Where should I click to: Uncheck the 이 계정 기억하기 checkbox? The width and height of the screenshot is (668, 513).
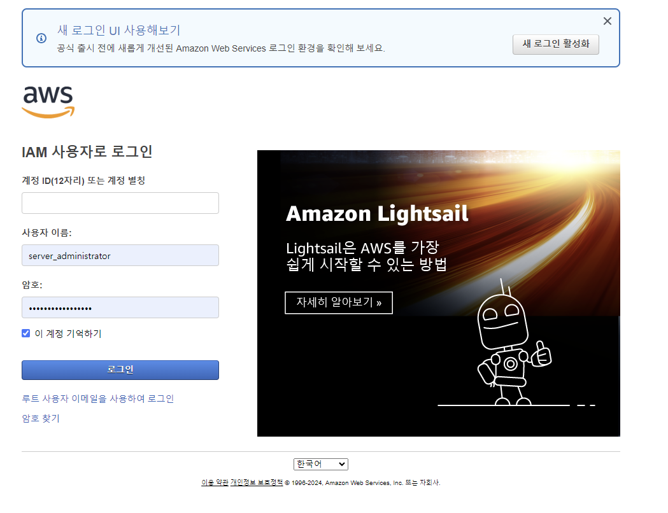click(x=26, y=334)
